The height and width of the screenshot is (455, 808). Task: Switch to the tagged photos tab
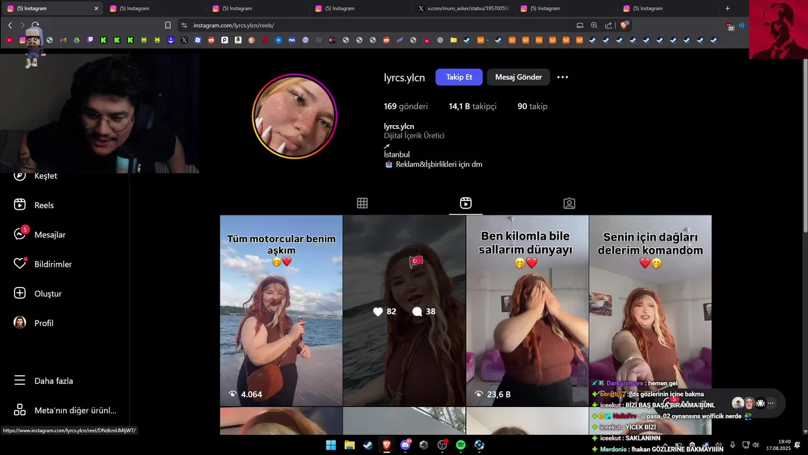pyautogui.click(x=569, y=203)
